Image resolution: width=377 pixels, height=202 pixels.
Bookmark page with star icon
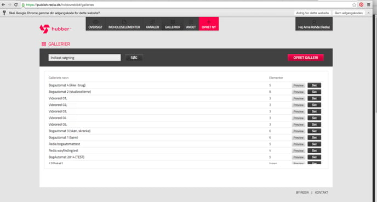[x=354, y=5]
